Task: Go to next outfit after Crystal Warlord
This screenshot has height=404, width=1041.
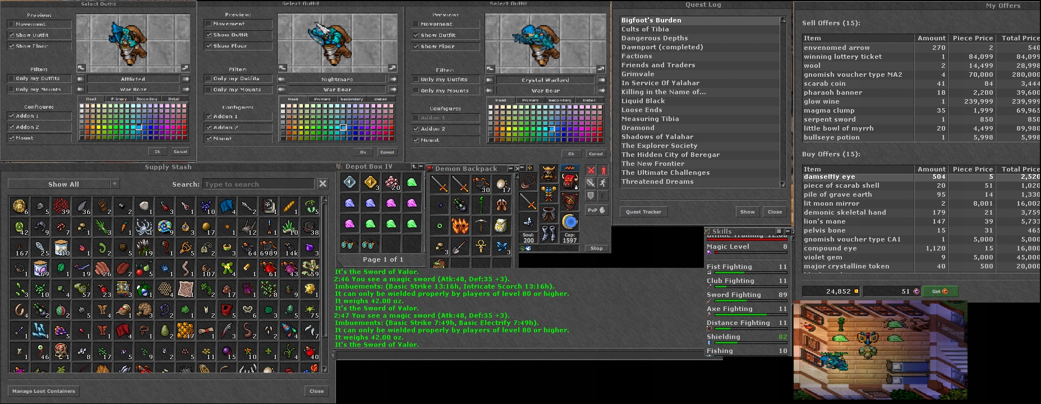Action: (602, 80)
